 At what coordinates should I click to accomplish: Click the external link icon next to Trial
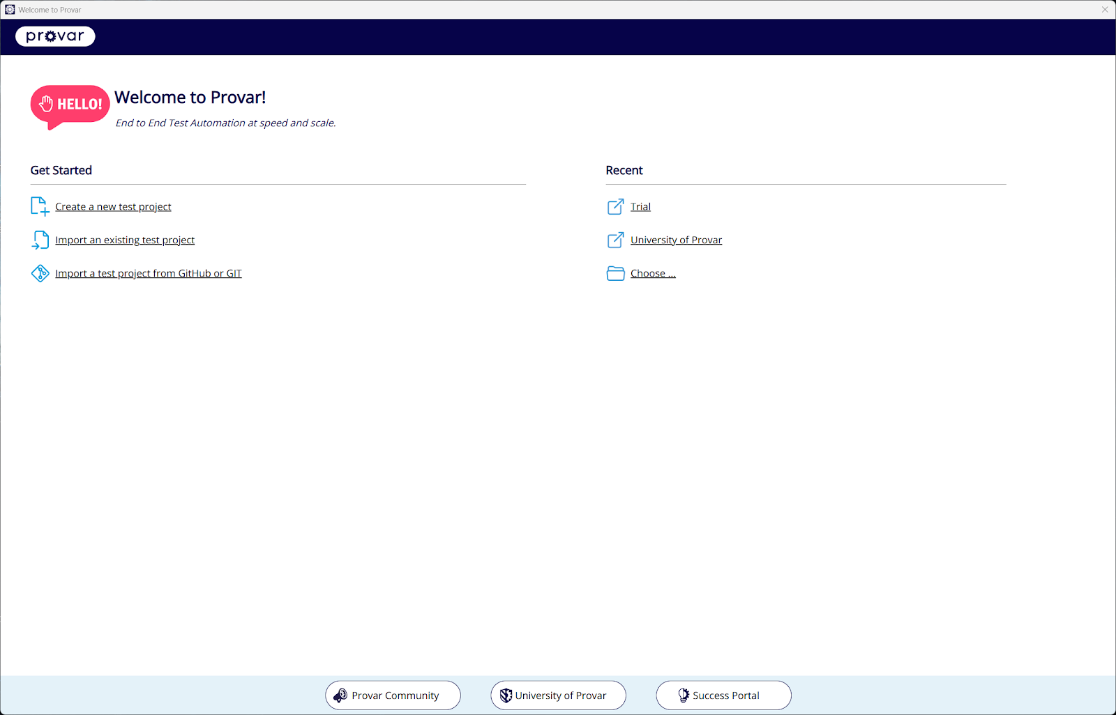(x=615, y=206)
